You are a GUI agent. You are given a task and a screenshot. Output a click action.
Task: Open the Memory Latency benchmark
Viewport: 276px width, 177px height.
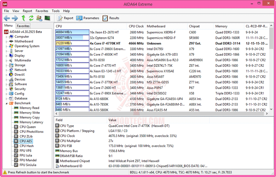(31, 122)
